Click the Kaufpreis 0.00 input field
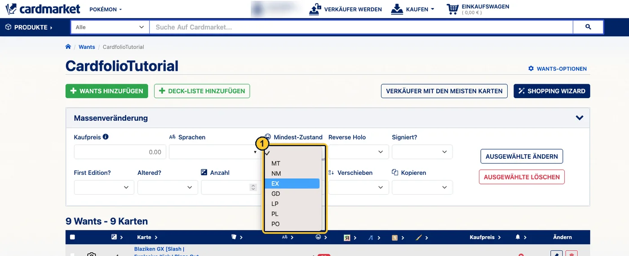 click(x=120, y=152)
